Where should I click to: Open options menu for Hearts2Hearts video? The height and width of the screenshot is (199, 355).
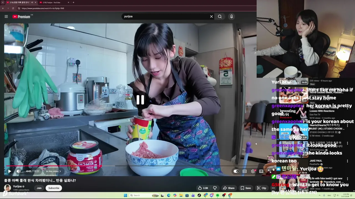click(x=348, y=125)
